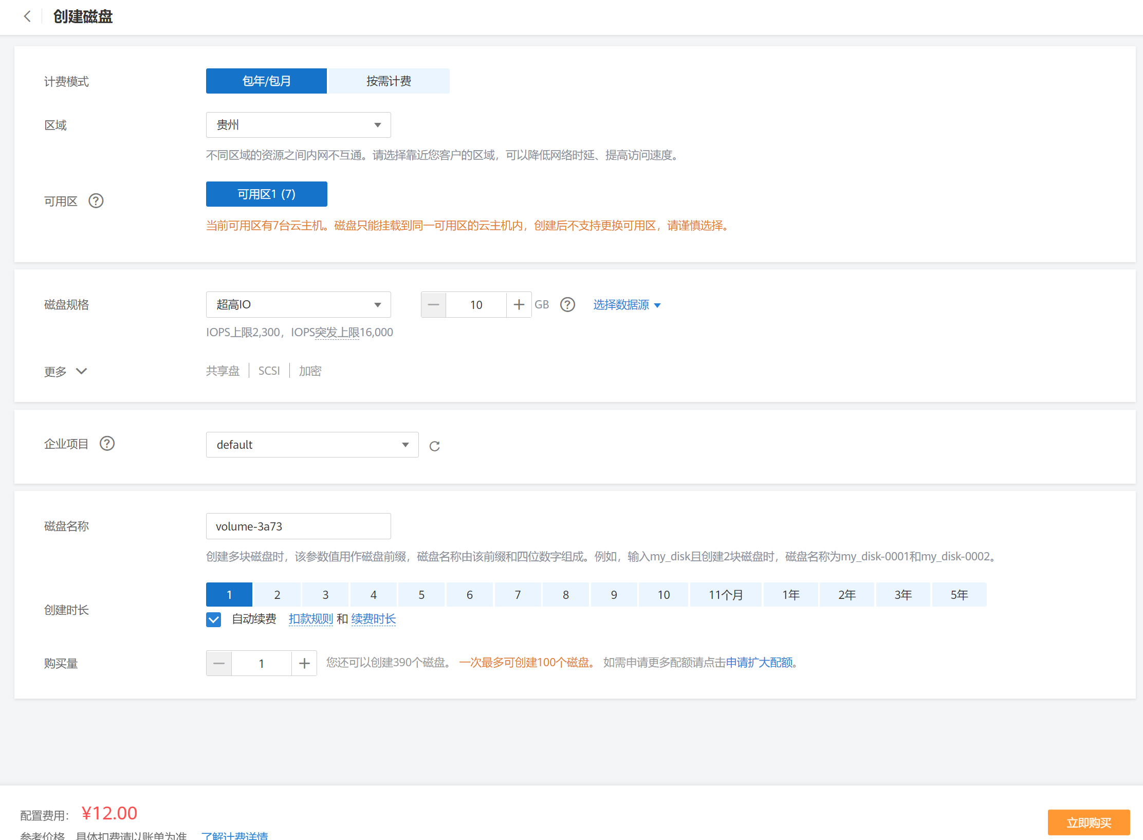The image size is (1143, 840).
Task: Open the 超高IO disk type dropdown
Action: (298, 304)
